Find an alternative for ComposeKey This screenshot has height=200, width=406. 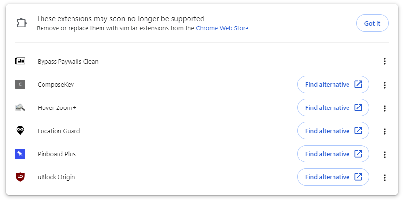tap(333, 85)
